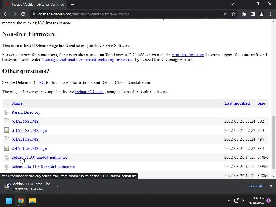
Task: Open the volume tray icon
Action: (x=243, y=201)
